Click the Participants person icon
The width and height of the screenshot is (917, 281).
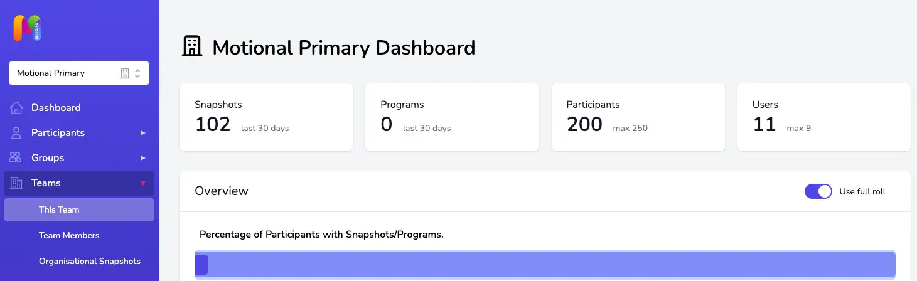click(17, 133)
